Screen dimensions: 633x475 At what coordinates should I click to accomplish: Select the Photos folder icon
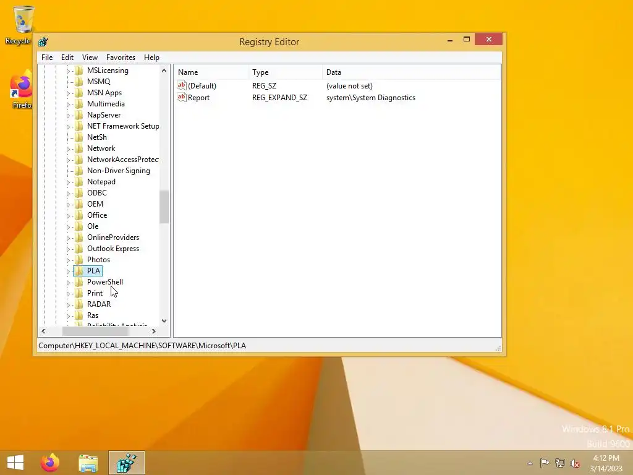coord(79,260)
